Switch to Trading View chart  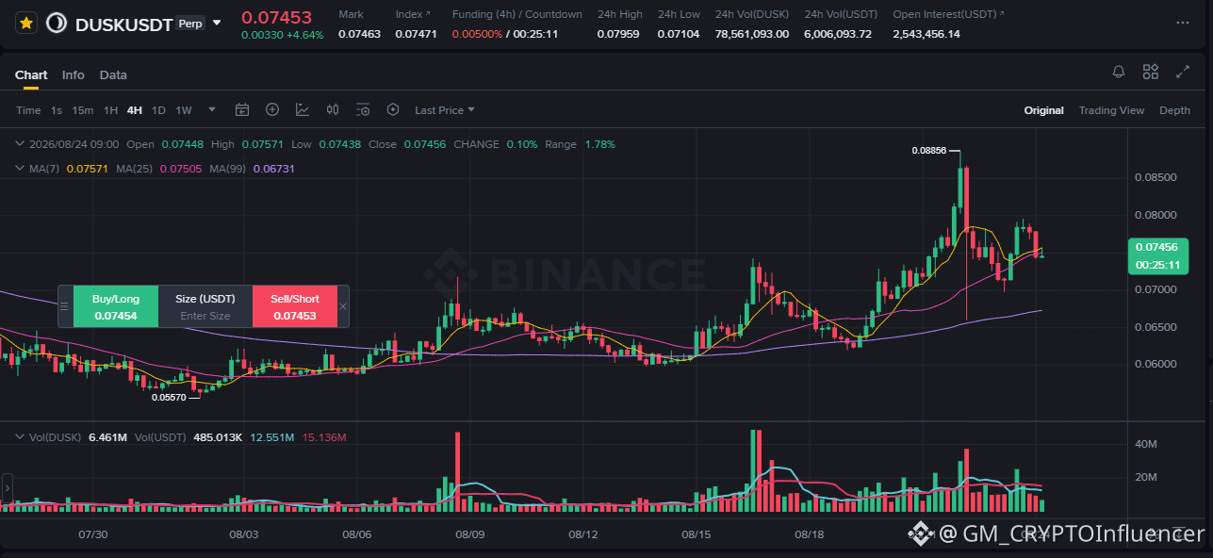pyautogui.click(x=1111, y=110)
